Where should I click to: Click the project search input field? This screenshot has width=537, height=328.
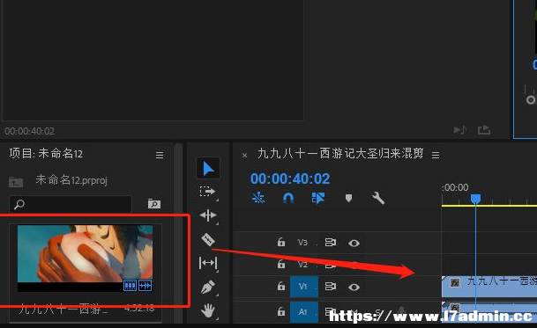(71, 204)
